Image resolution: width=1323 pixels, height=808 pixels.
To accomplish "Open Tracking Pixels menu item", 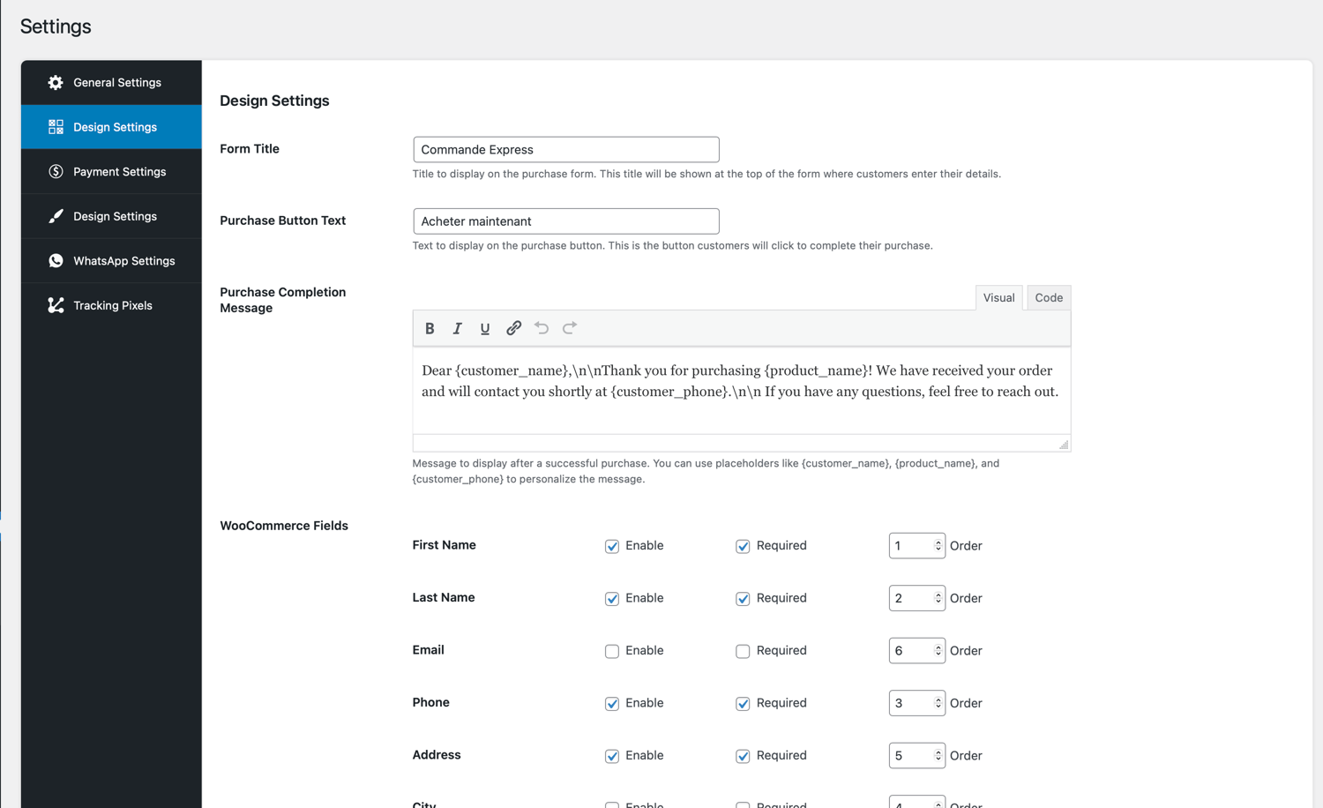I will tap(111, 305).
